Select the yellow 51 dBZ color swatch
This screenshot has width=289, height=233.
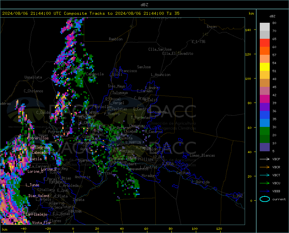[265, 67]
